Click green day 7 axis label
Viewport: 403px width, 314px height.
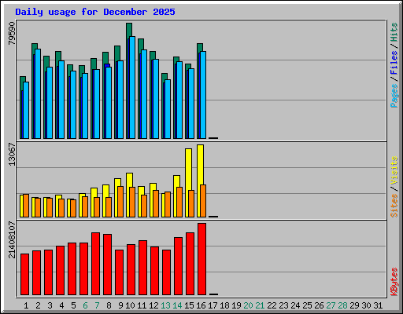click(x=97, y=305)
